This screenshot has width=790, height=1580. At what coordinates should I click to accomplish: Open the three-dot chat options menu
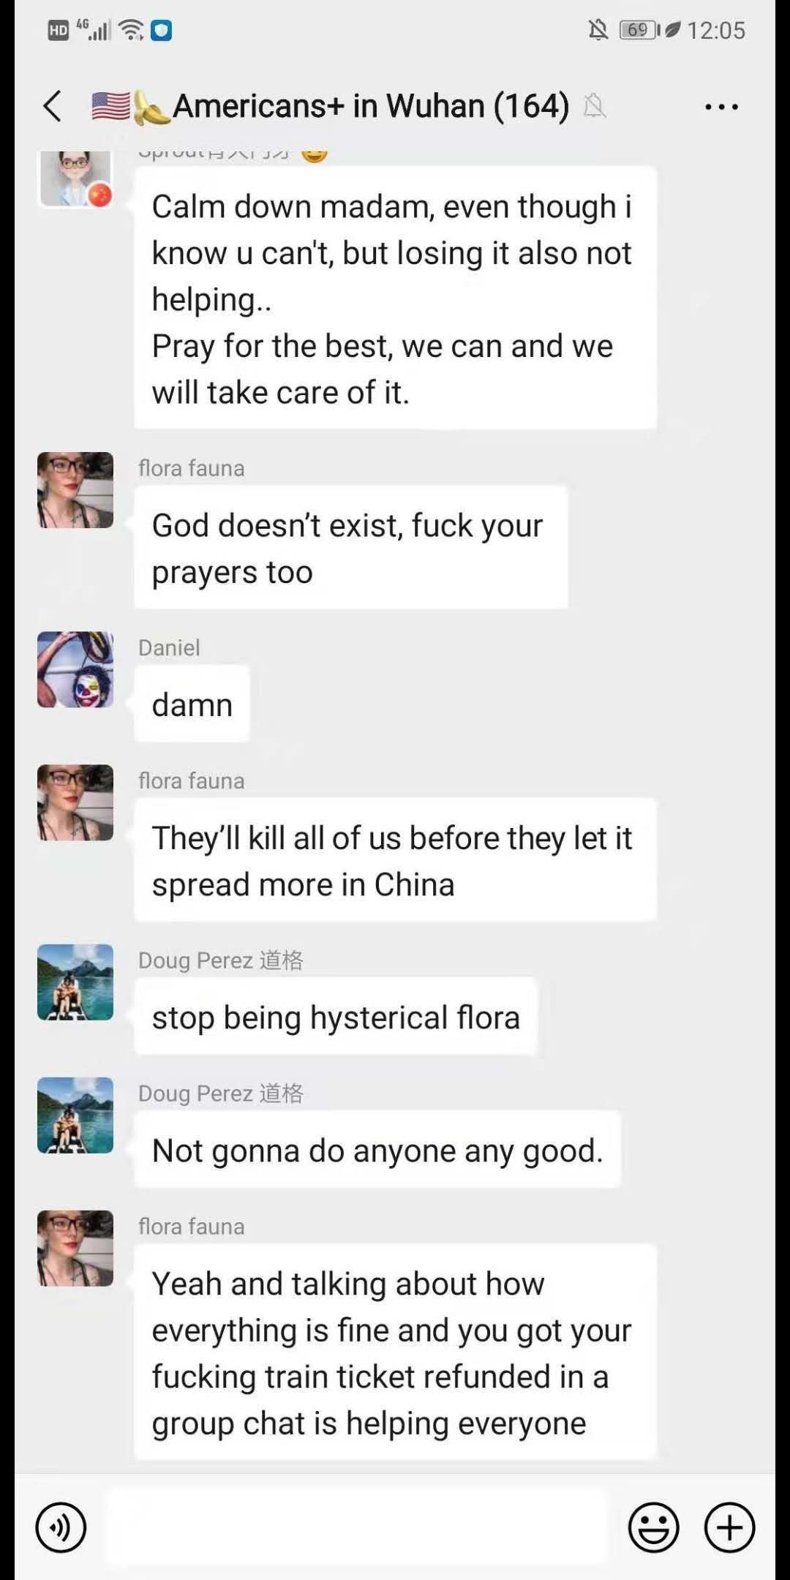pos(721,107)
